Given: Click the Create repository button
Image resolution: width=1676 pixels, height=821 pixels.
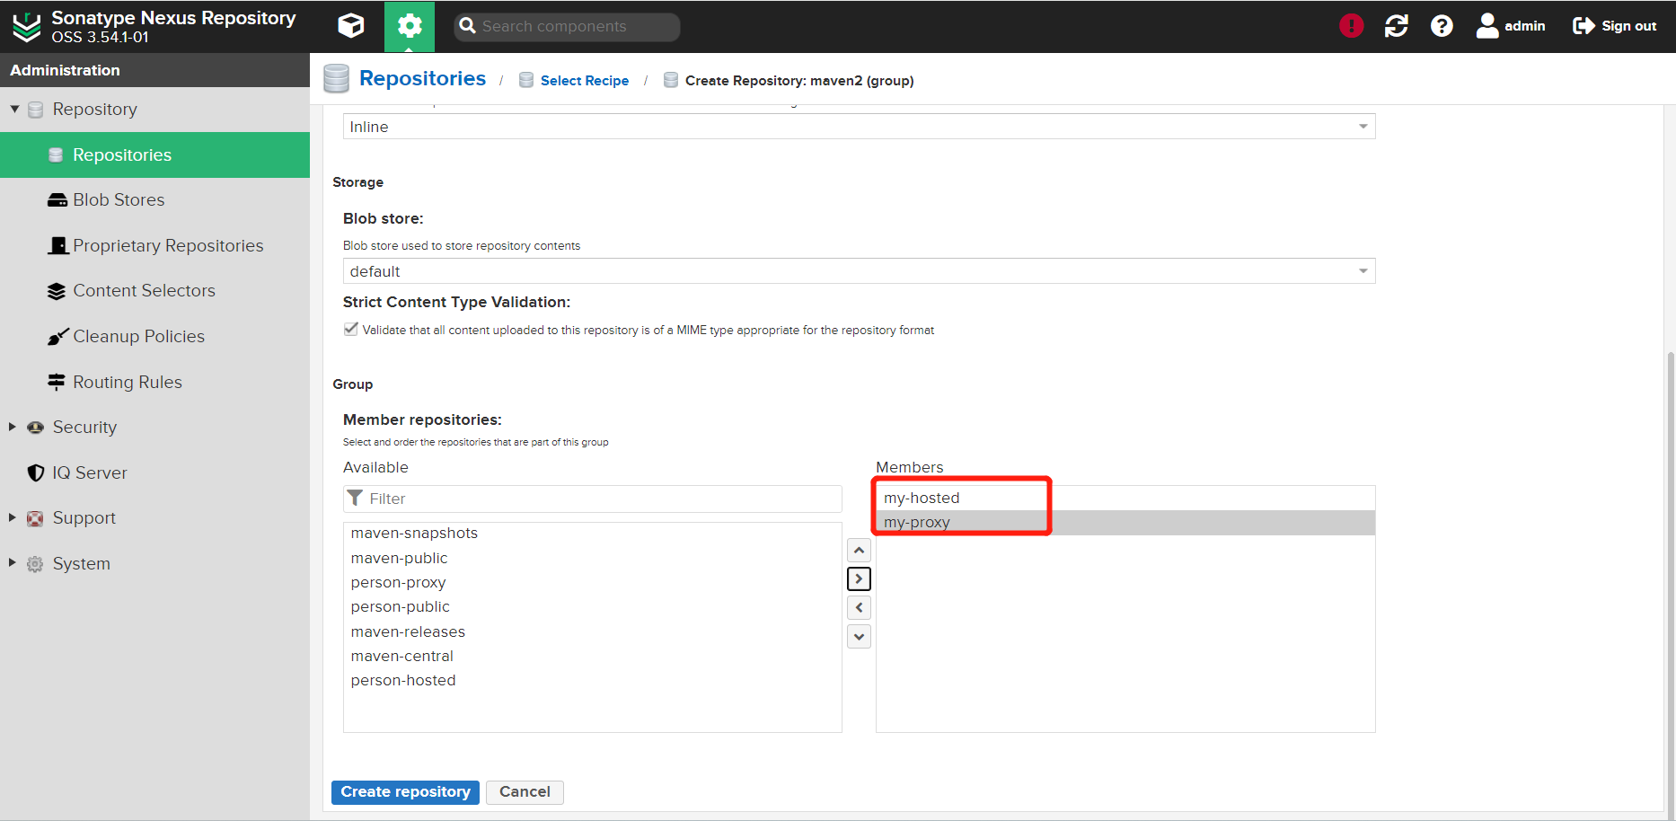Looking at the screenshot, I should [x=405, y=792].
